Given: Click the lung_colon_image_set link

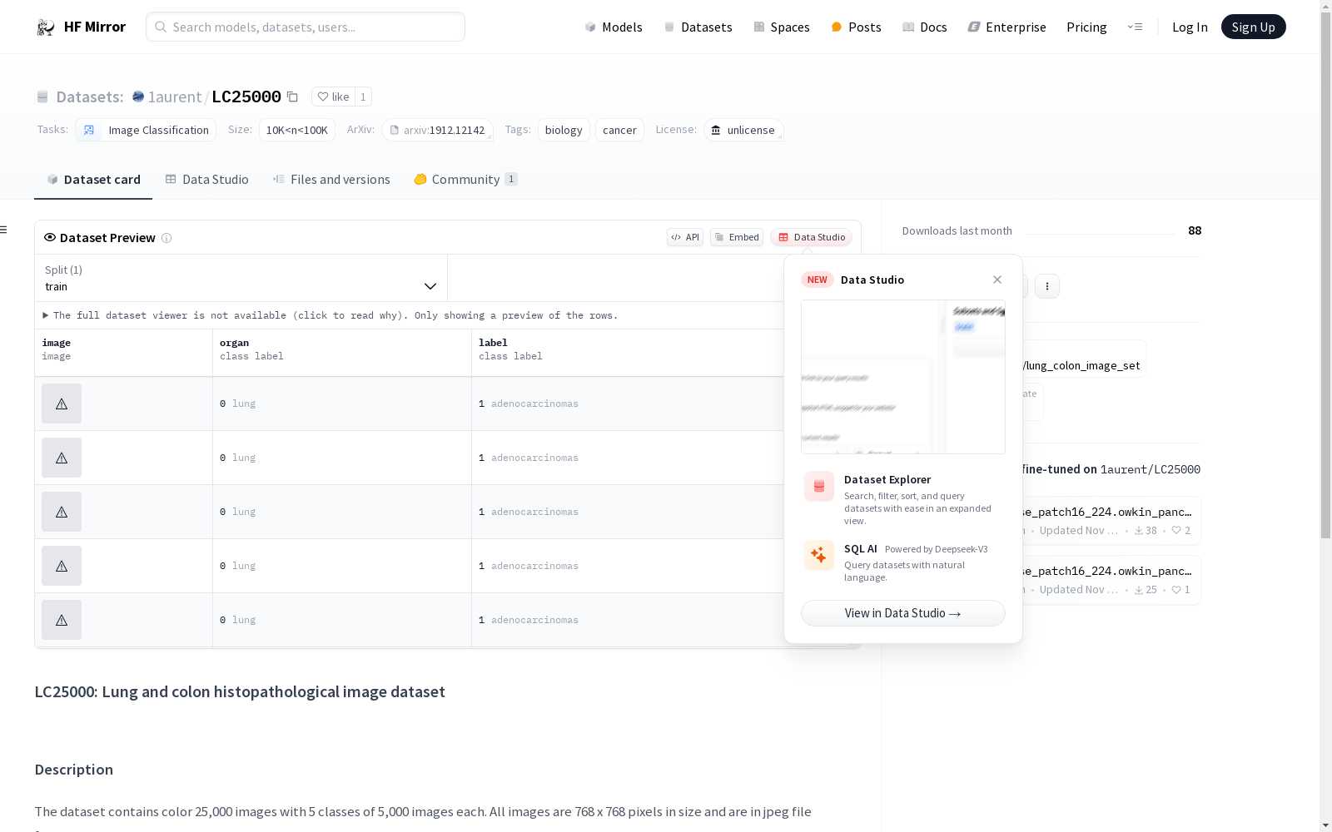Looking at the screenshot, I should pyautogui.click(x=1082, y=365).
